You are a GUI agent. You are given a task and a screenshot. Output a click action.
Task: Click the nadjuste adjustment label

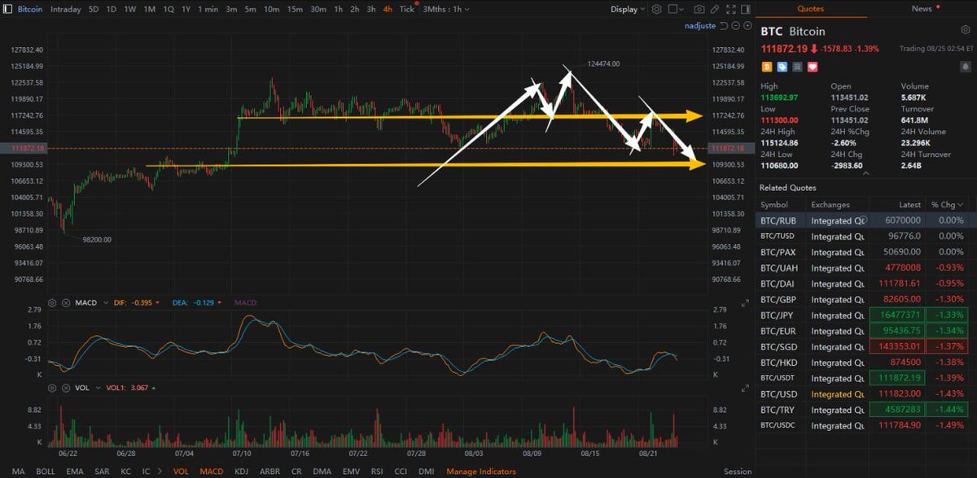(699, 26)
